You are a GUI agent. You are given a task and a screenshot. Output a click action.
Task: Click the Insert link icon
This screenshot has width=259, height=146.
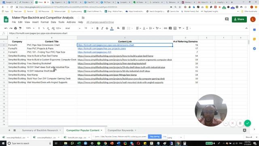[x=166, y=28]
